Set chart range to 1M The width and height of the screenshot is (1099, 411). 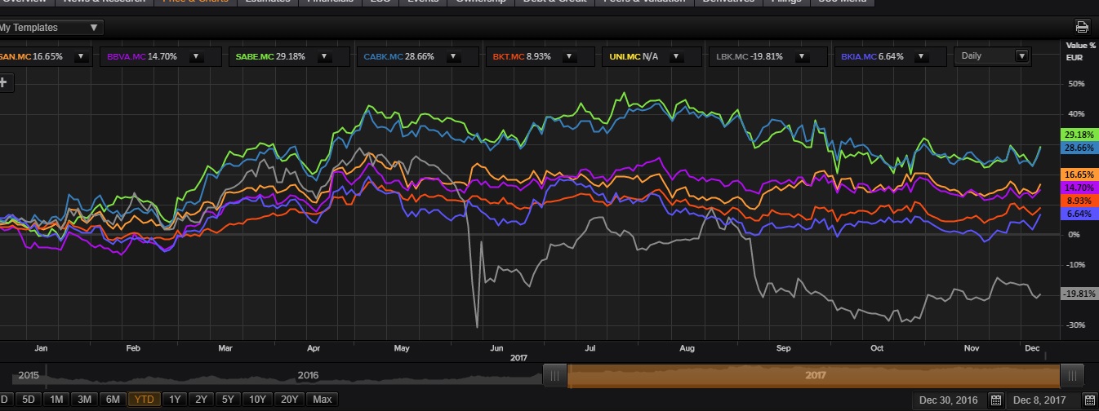[56, 400]
